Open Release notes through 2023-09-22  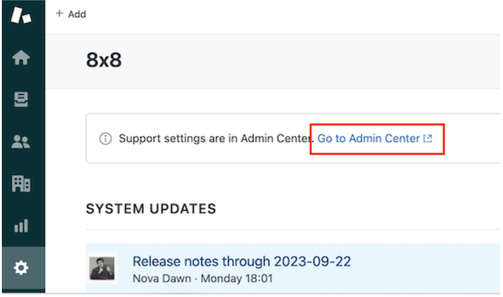click(241, 261)
